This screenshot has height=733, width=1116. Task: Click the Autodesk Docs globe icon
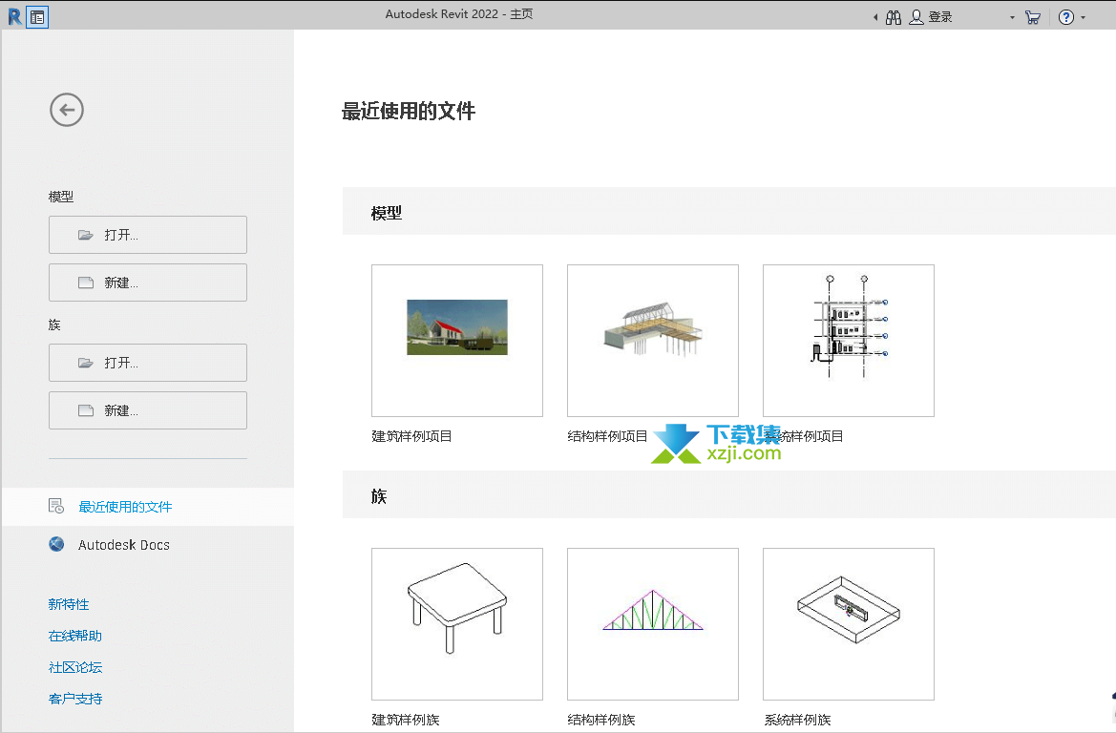click(x=56, y=544)
